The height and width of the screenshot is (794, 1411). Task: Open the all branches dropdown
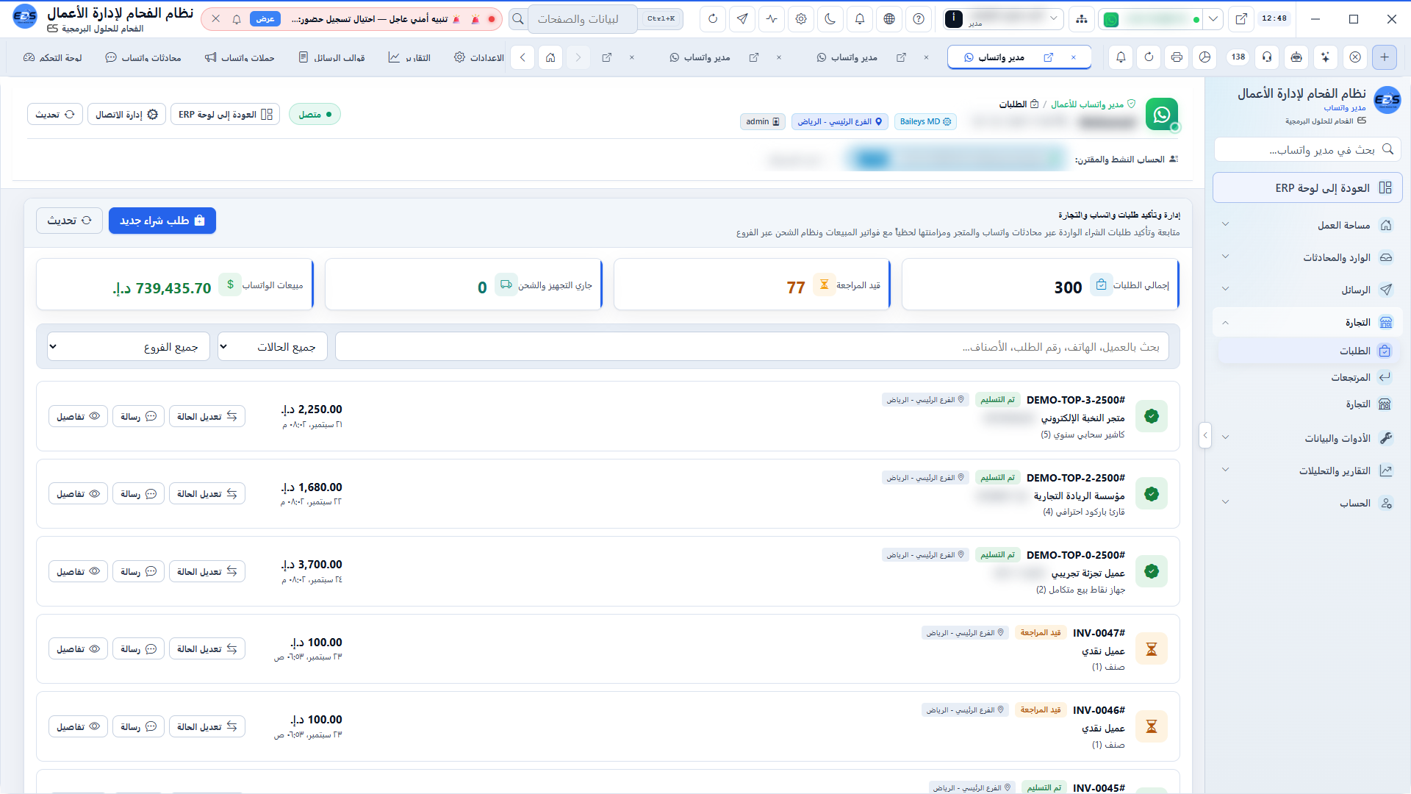[129, 346]
